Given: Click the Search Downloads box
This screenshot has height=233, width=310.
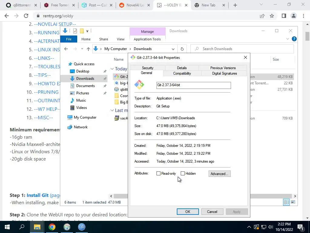Looking at the screenshot, I should click(x=242, y=49).
